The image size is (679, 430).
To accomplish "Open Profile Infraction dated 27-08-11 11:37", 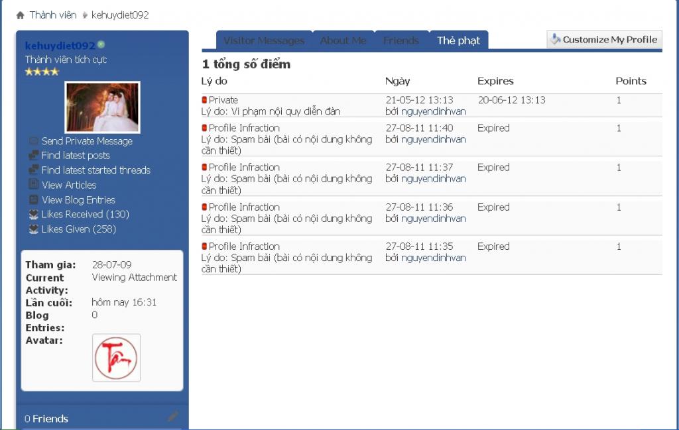I will click(244, 168).
